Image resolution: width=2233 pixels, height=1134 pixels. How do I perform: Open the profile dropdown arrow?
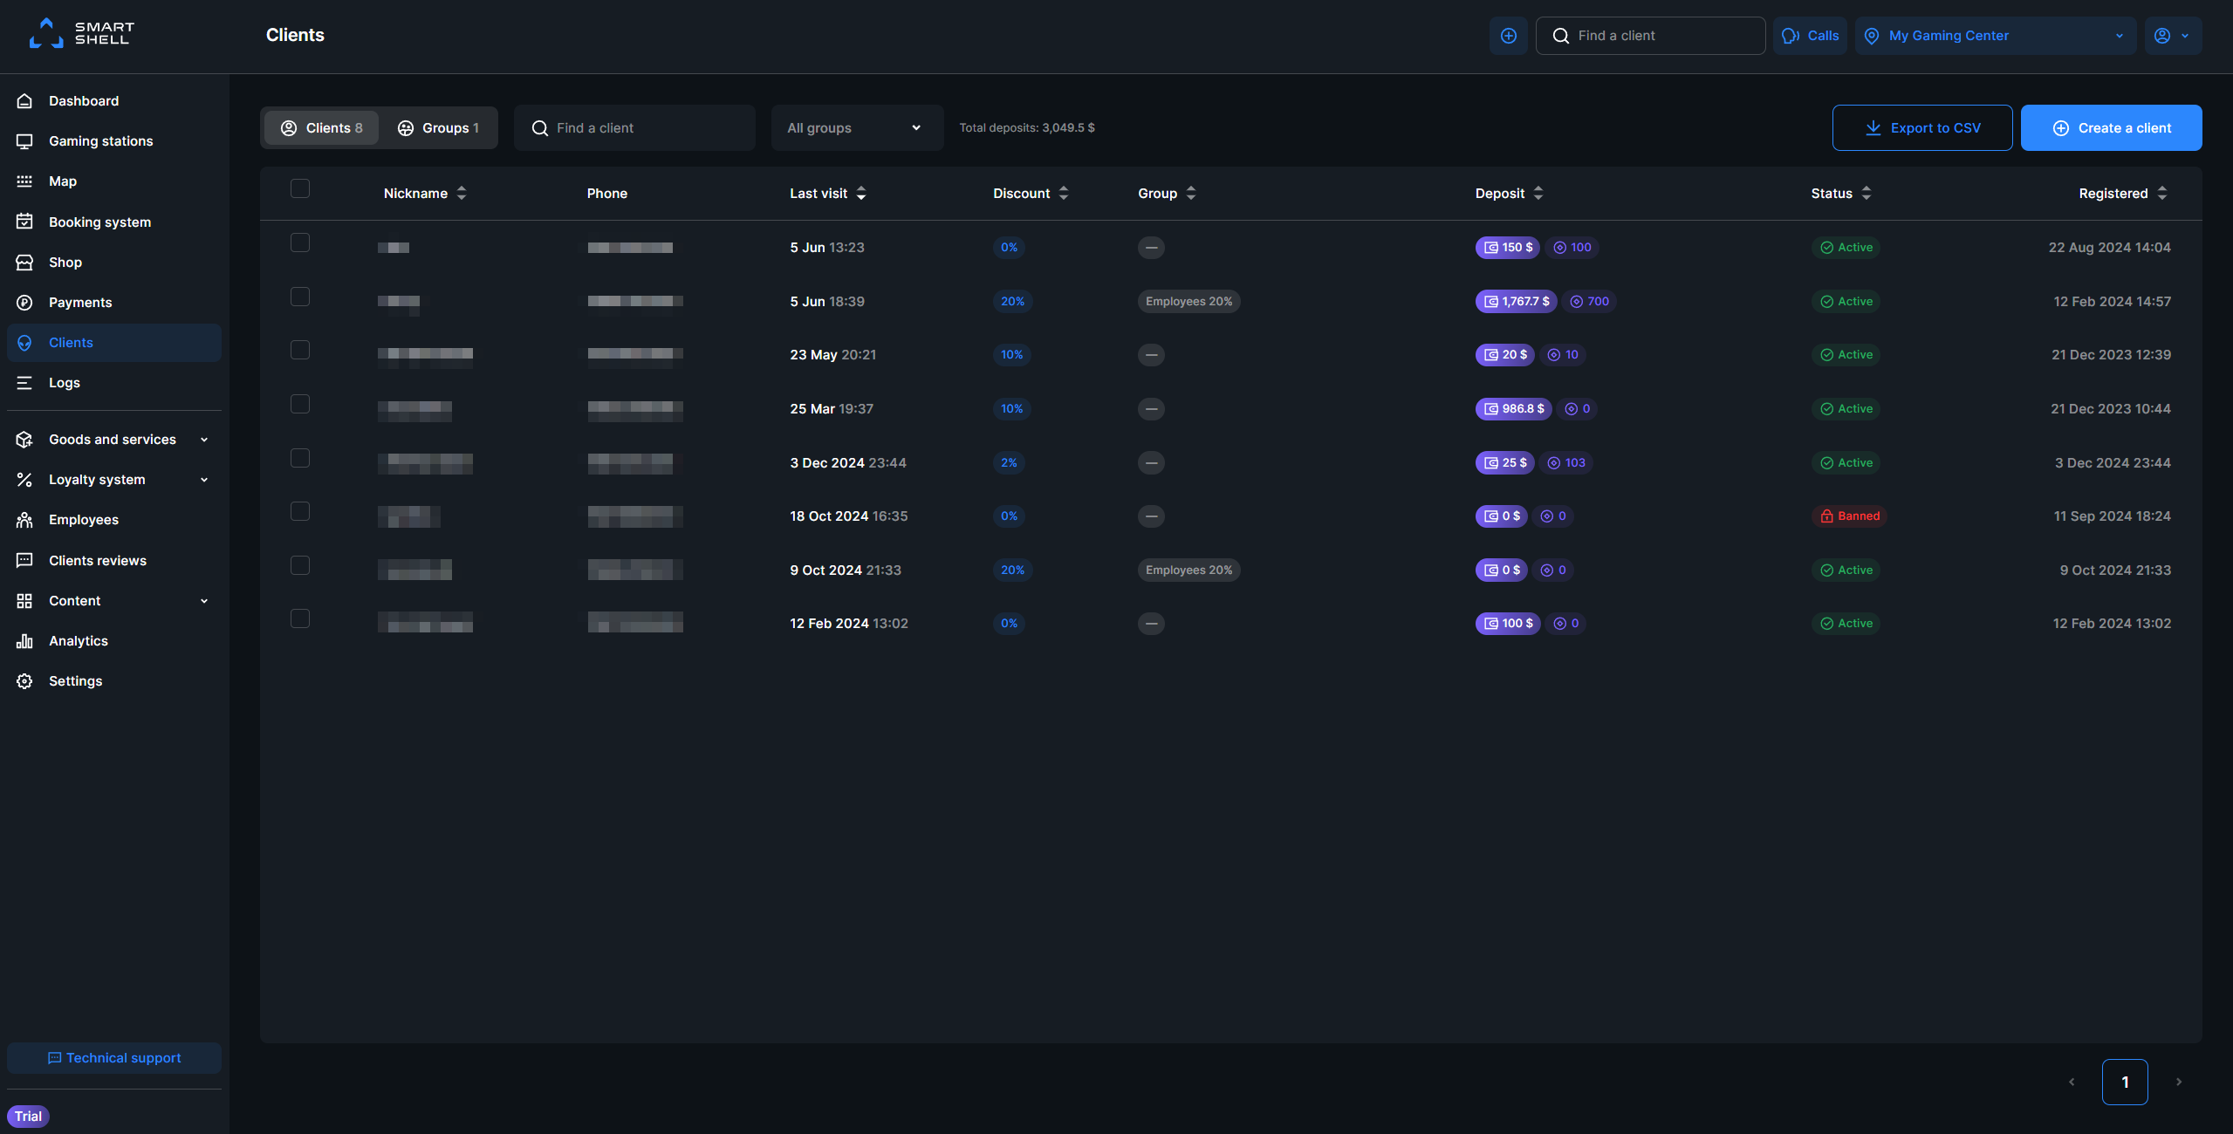[x=2185, y=36]
